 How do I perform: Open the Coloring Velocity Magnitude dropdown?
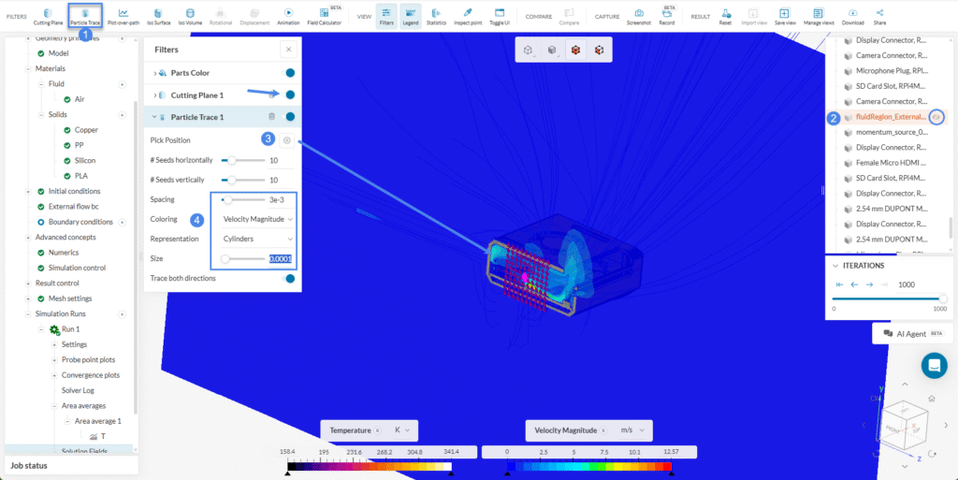(x=257, y=219)
